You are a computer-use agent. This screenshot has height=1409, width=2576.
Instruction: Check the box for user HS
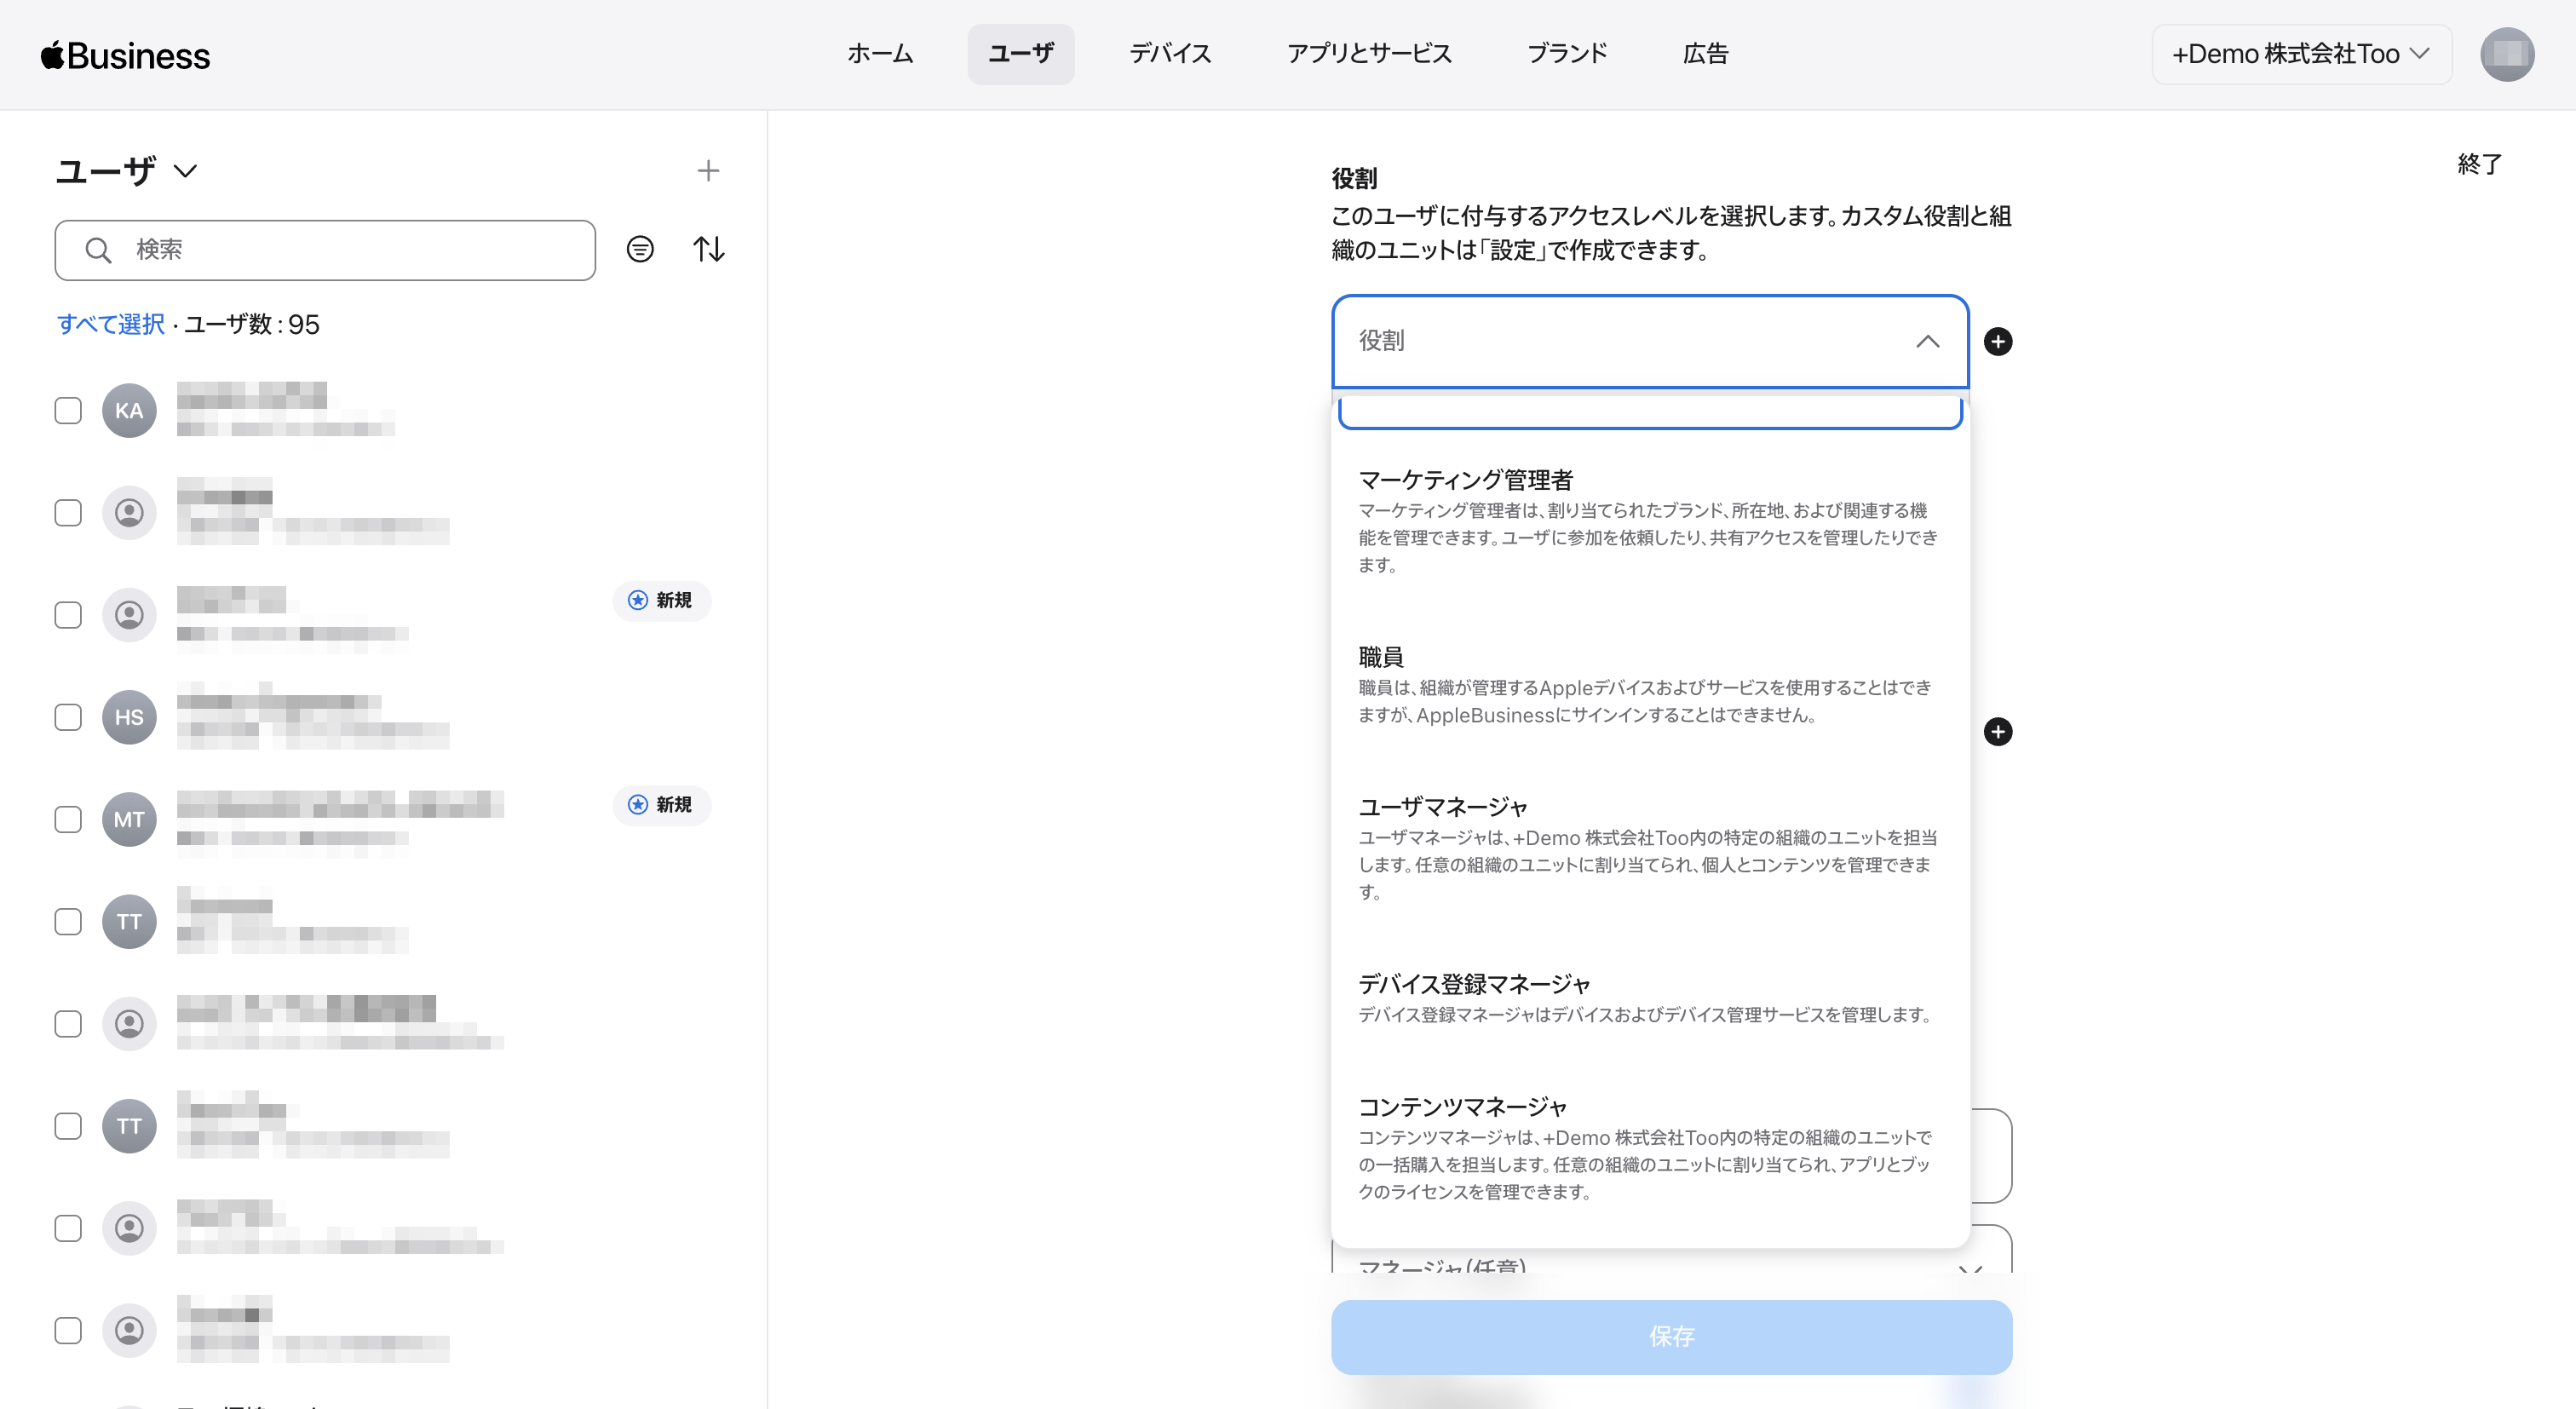(x=68, y=717)
